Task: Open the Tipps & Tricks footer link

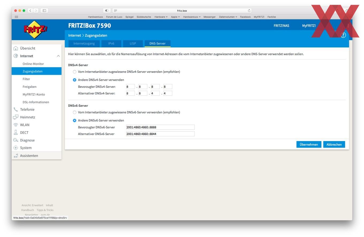Action: pyautogui.click(x=45, y=210)
